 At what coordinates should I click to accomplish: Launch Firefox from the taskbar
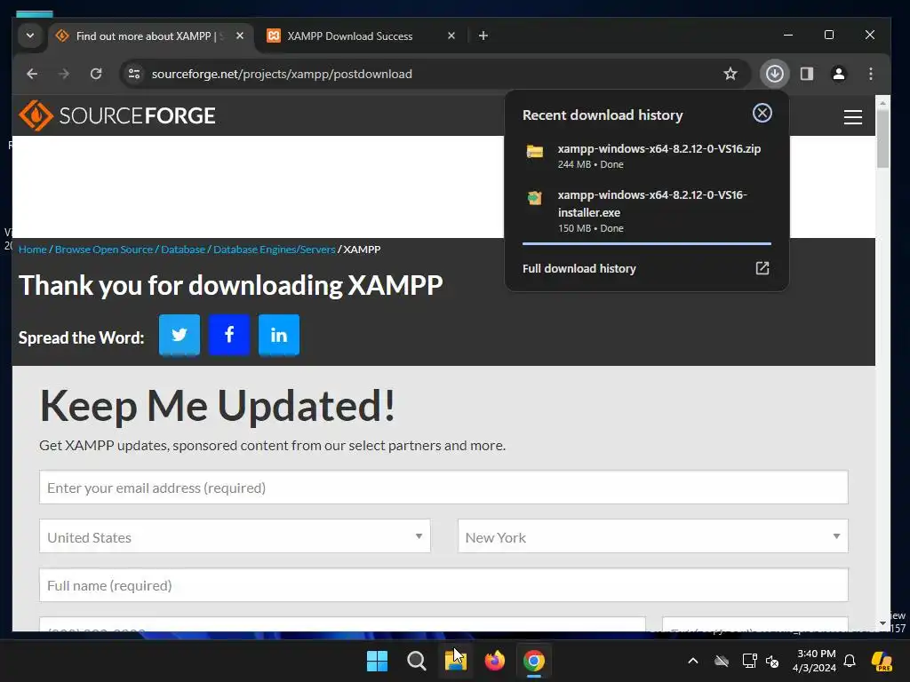(x=495, y=661)
